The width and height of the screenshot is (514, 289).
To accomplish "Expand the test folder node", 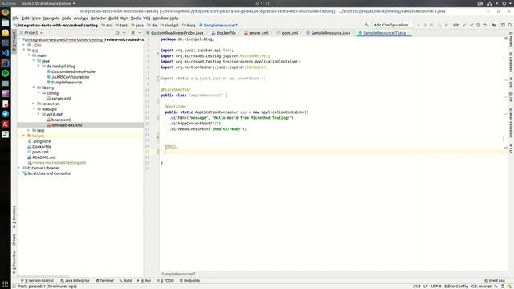I will (x=29, y=130).
